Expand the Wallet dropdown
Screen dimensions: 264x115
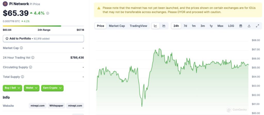(31, 88)
